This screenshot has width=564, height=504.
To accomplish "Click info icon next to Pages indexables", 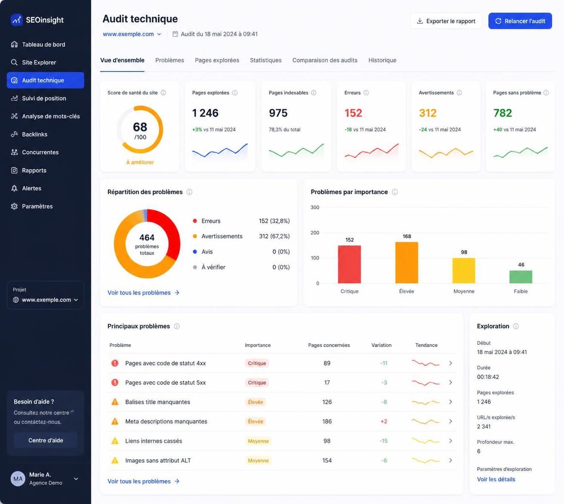I will coord(314,93).
